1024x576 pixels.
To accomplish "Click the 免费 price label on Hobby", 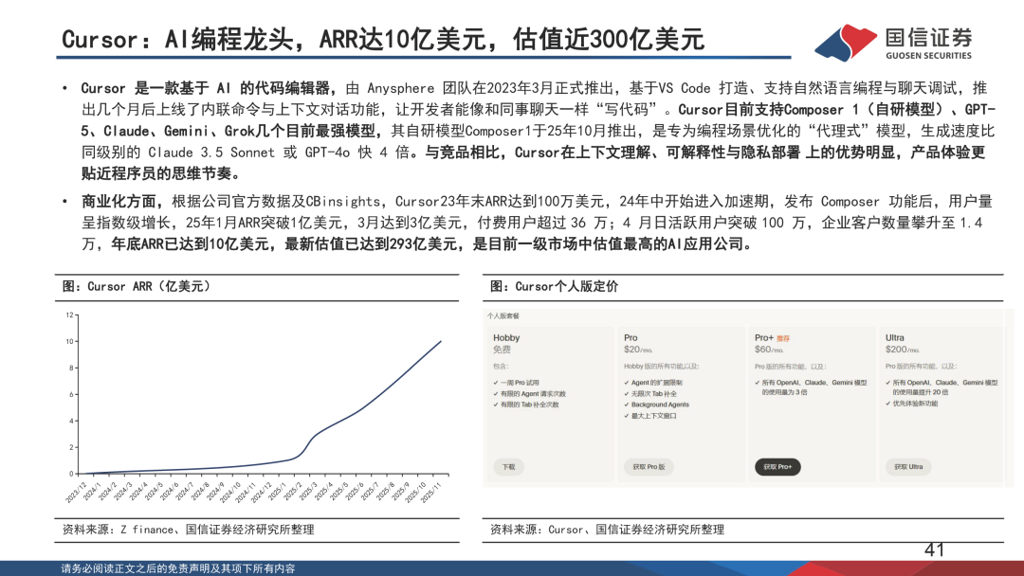I will [x=502, y=350].
